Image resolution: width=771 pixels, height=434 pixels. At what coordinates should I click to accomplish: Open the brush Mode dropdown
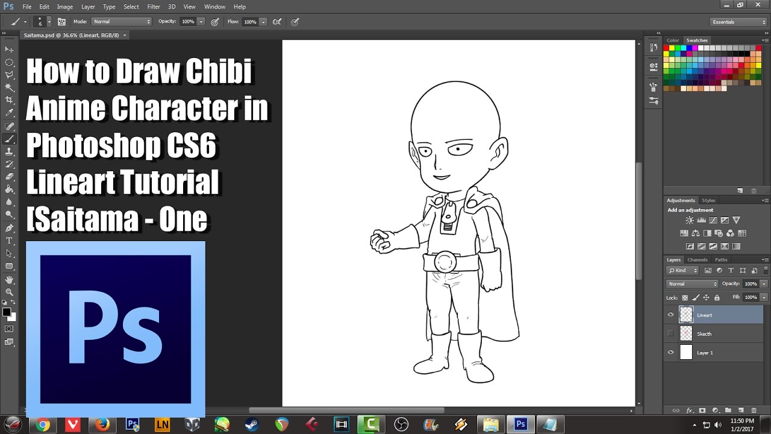[x=121, y=22]
